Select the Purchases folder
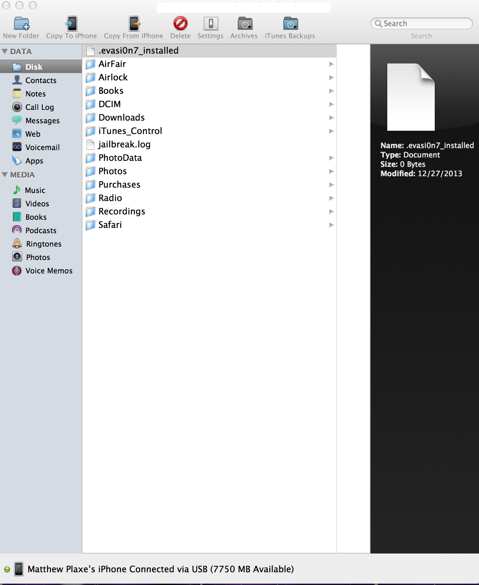Screen dimensions: 479x585 point(209,185)
